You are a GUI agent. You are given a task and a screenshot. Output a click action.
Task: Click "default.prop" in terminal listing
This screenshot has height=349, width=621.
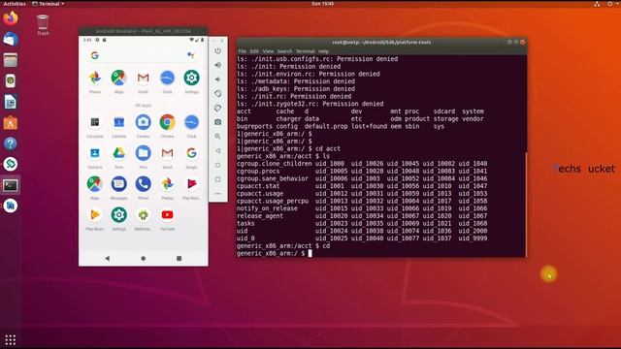326,126
